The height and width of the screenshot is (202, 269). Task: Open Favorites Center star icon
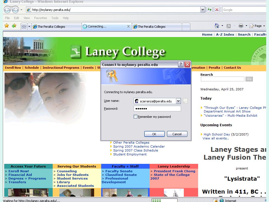[x=7, y=26]
